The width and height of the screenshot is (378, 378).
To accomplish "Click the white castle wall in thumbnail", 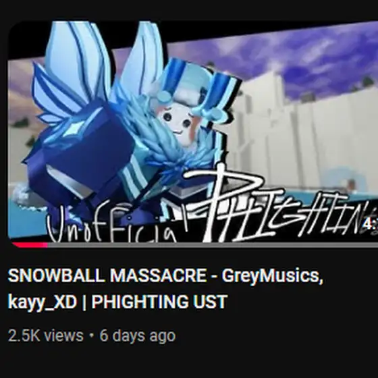I will (x=301, y=135).
